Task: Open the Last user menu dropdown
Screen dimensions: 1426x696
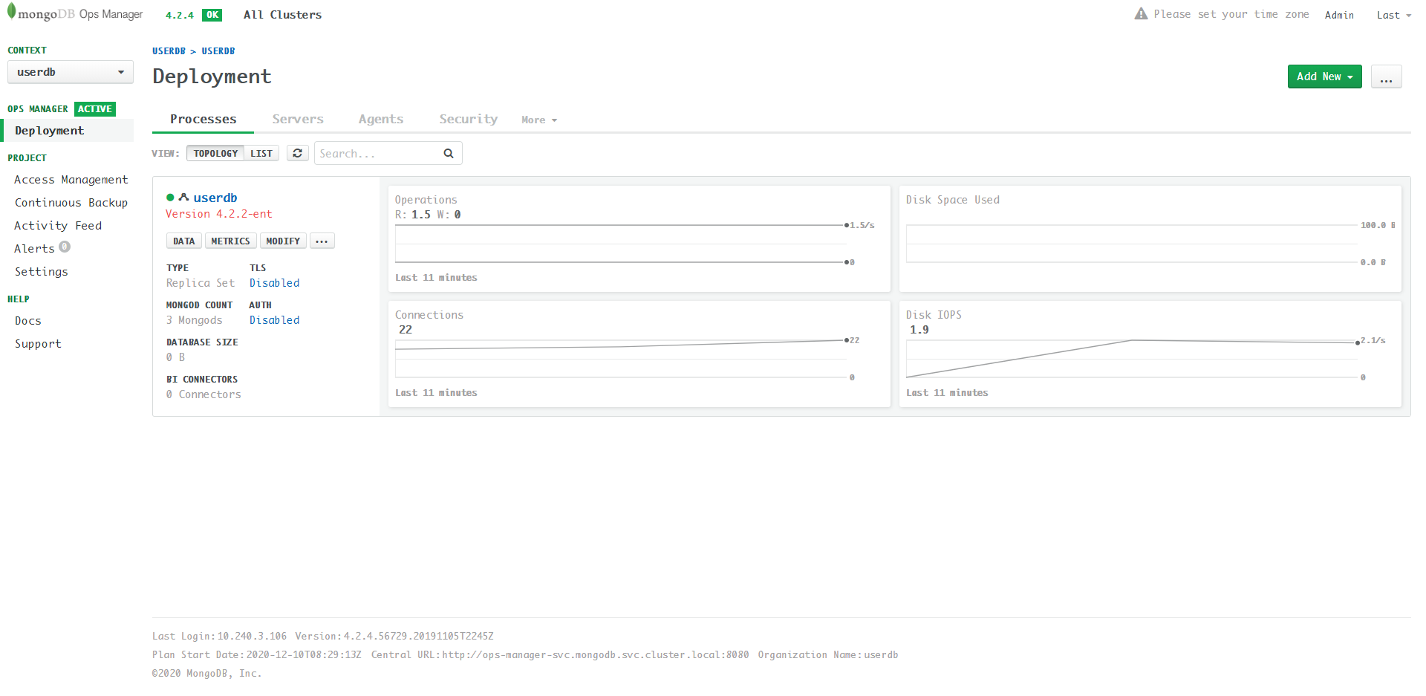Action: [1394, 15]
